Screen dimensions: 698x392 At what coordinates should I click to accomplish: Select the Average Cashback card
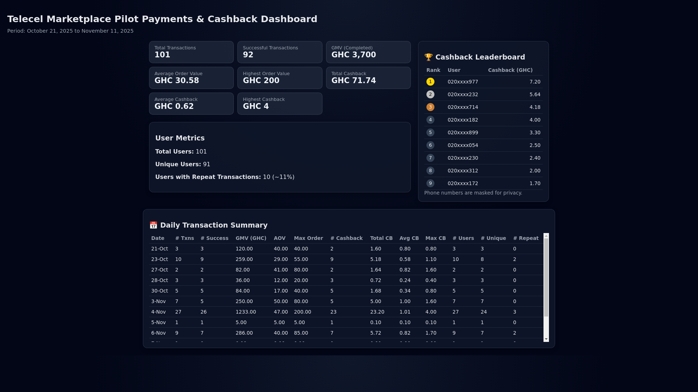coord(191,103)
